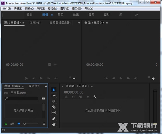
Task: Show hidden source panel tabs chevron
Action: [79, 23]
